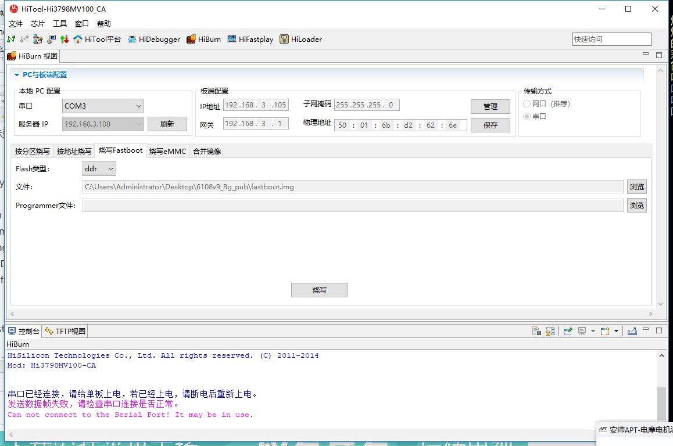The height and width of the screenshot is (446, 673).
Task: Click the console vertical scrollbar thumb
Action: point(661,402)
